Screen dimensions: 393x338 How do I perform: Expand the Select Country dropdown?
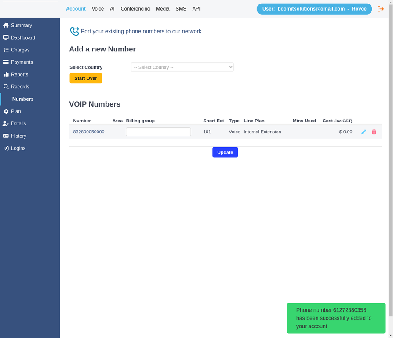tap(182, 67)
